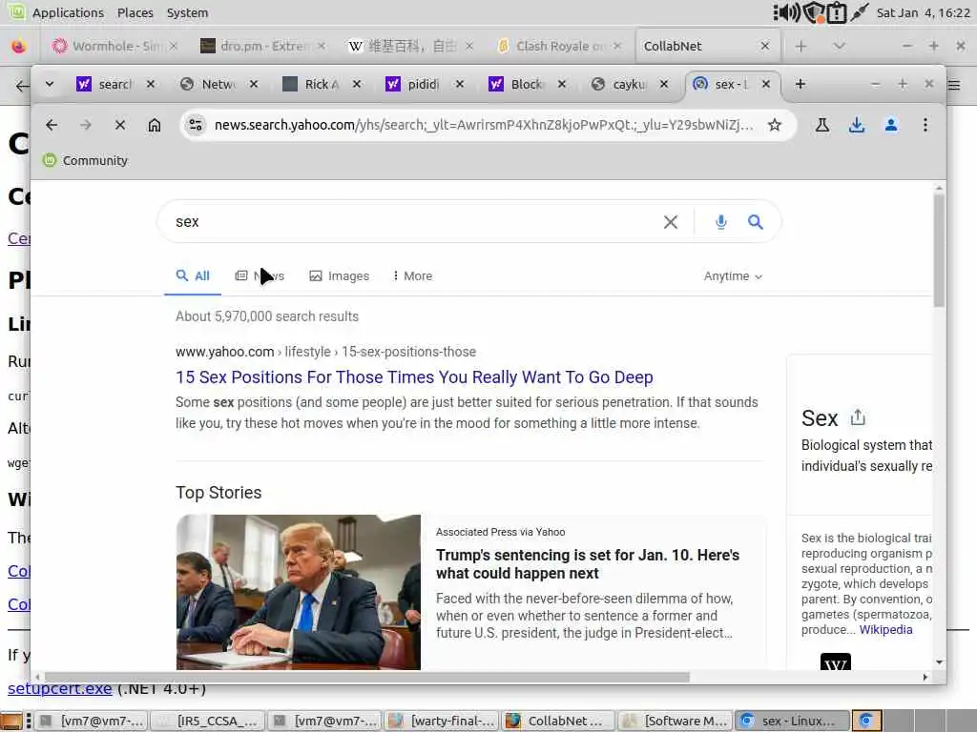The image size is (977, 732).
Task: Switch to News results tab
Action: pyautogui.click(x=260, y=275)
